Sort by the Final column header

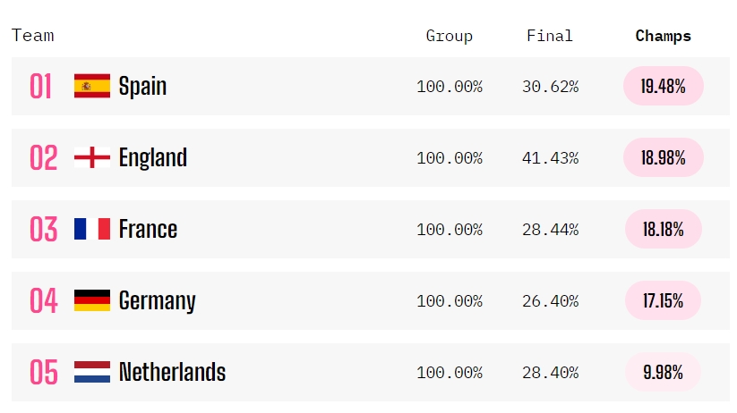tap(550, 36)
